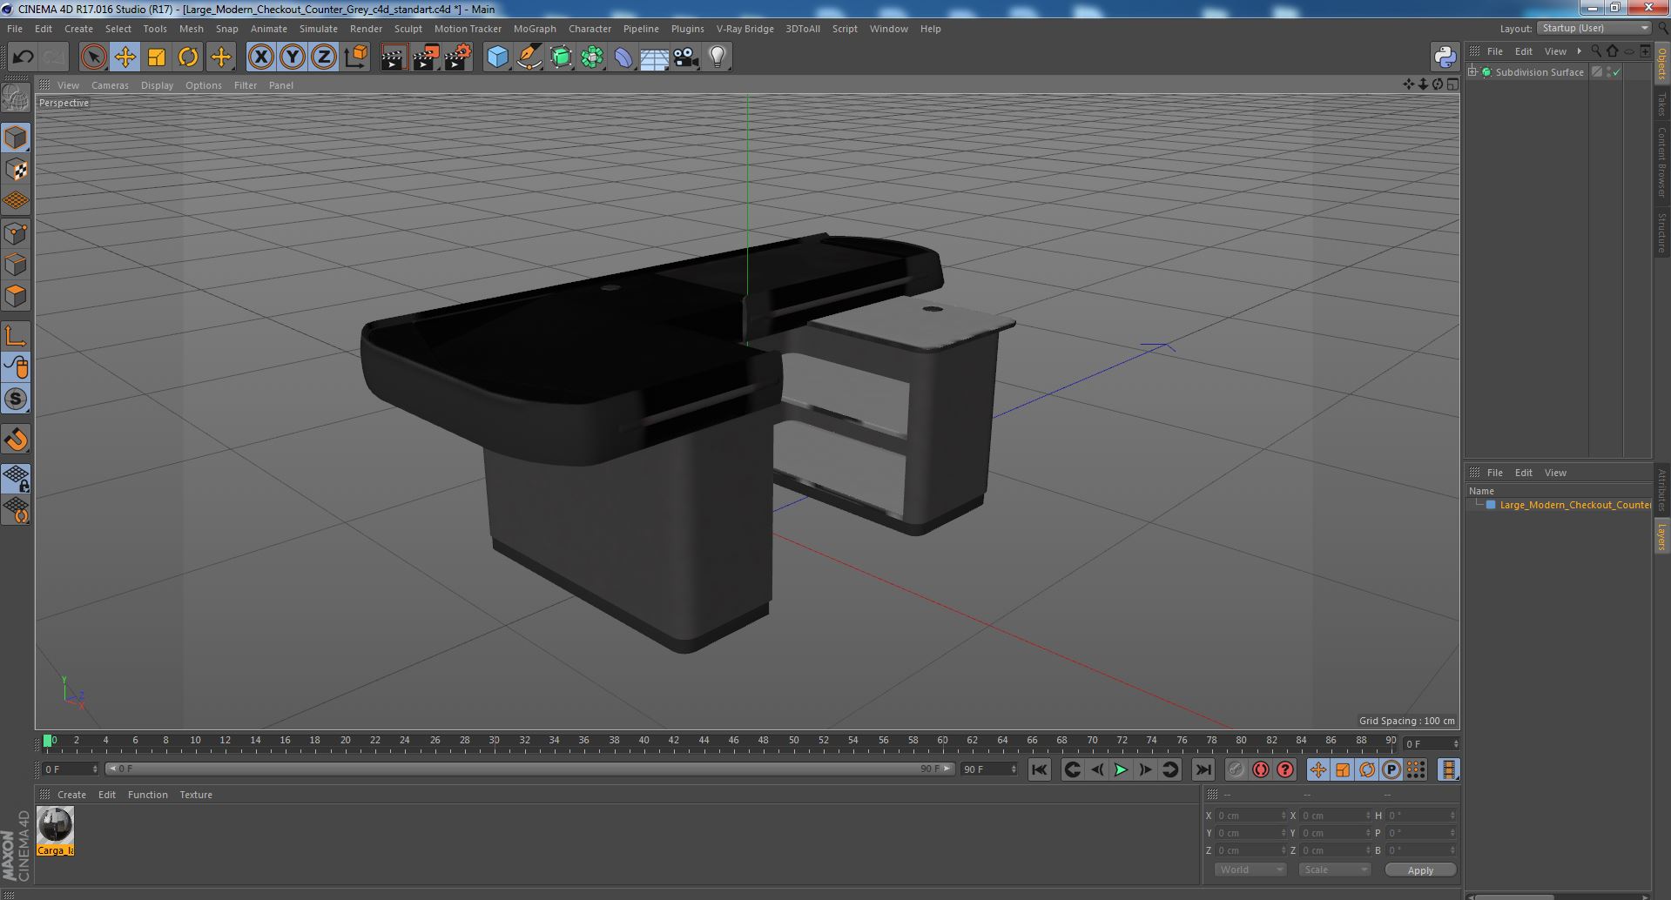
Task: Click the Undo arrow icon
Action: pyautogui.click(x=23, y=57)
